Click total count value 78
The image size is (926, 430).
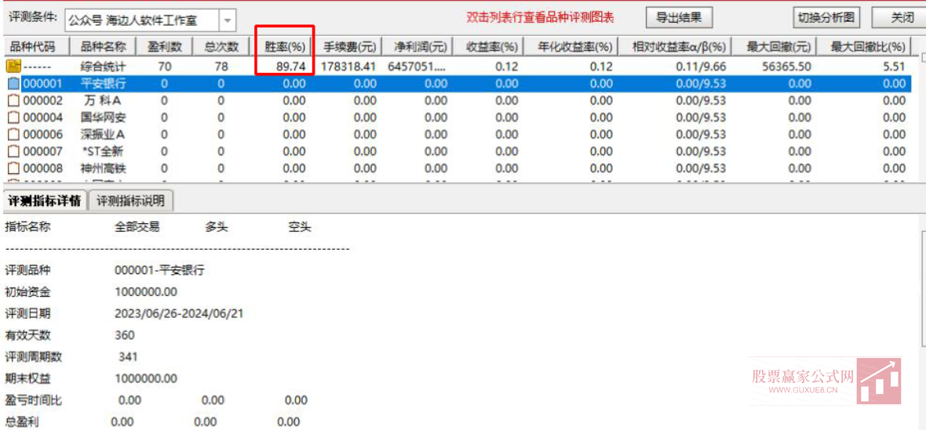pyautogui.click(x=221, y=67)
